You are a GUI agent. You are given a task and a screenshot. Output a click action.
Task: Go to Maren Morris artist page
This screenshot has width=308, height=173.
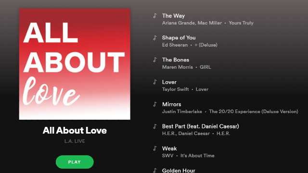[178, 67]
